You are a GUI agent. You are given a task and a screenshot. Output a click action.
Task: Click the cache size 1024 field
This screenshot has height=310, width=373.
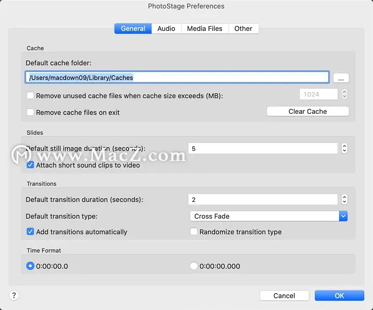pos(318,94)
